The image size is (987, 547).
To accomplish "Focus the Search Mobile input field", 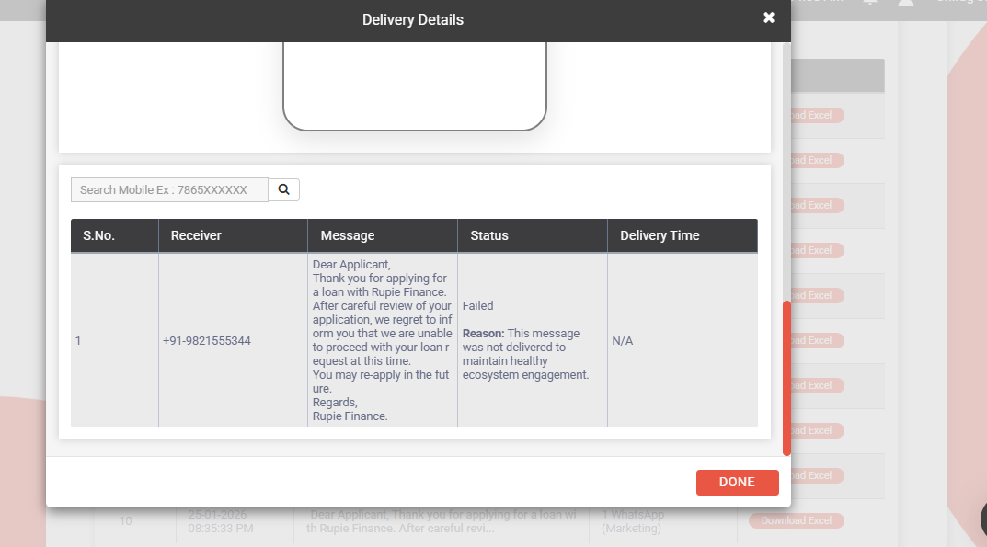I will point(169,189).
